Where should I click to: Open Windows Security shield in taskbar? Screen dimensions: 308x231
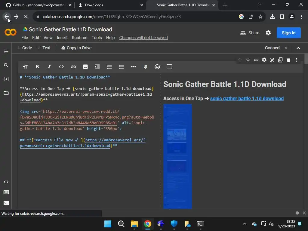(174, 224)
